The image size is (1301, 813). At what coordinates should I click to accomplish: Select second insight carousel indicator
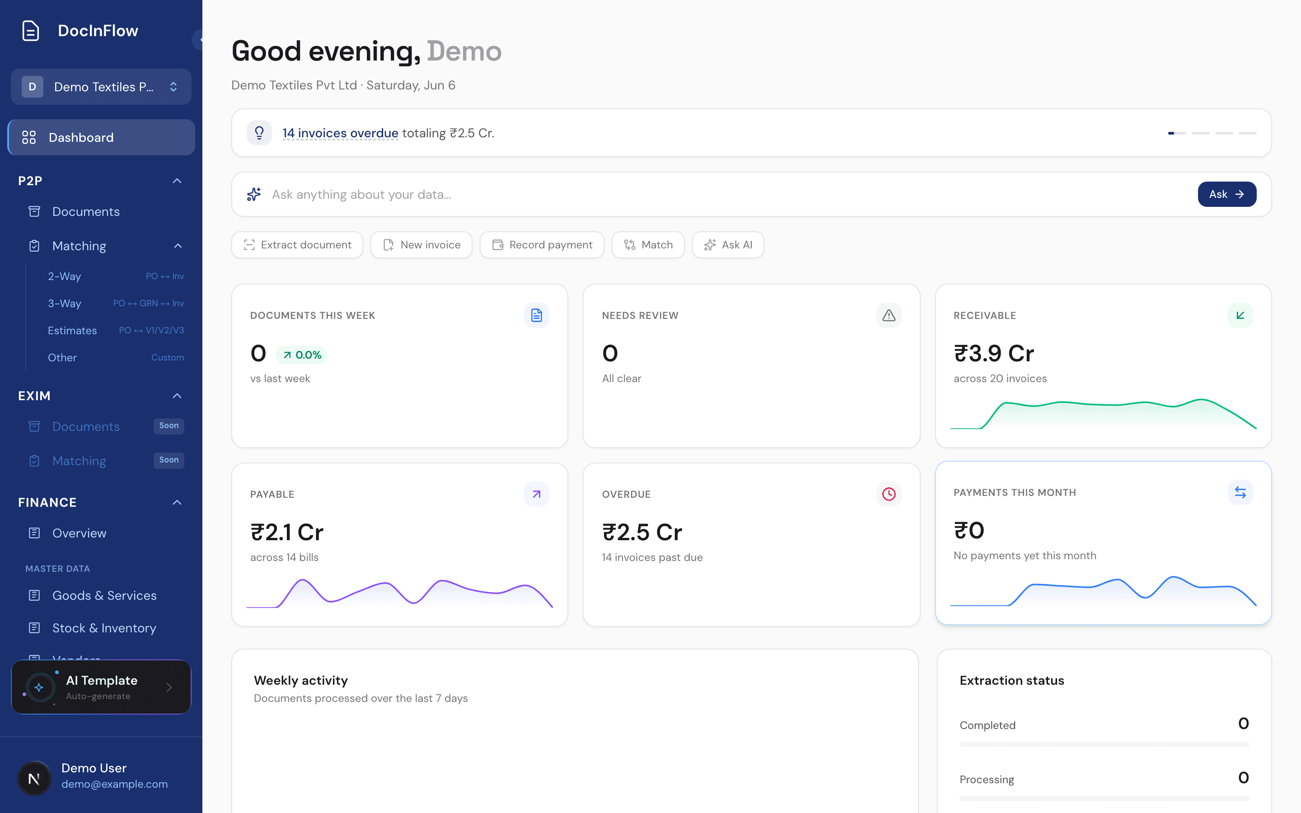(x=1200, y=133)
